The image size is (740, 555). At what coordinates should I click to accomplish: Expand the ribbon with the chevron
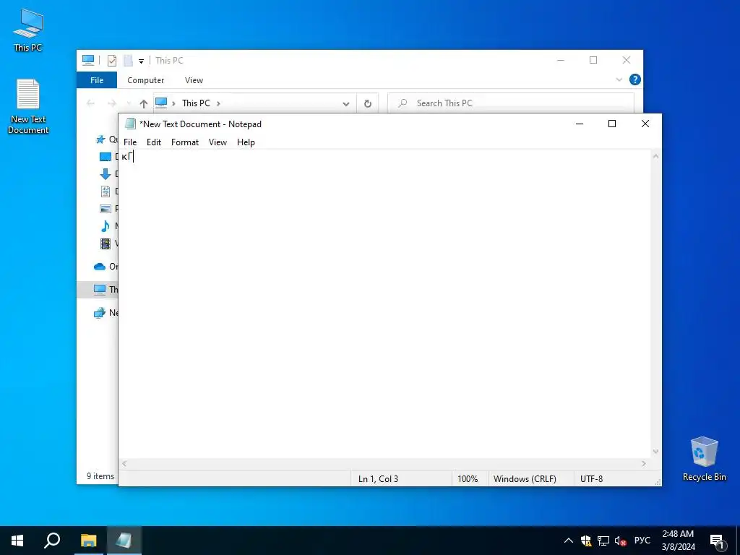click(x=619, y=79)
